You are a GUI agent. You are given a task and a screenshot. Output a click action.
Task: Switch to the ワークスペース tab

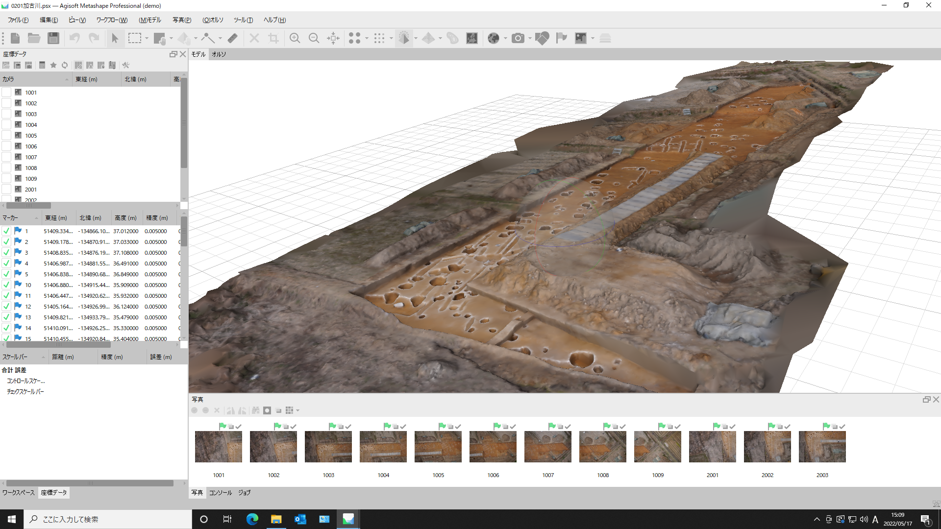(18, 492)
